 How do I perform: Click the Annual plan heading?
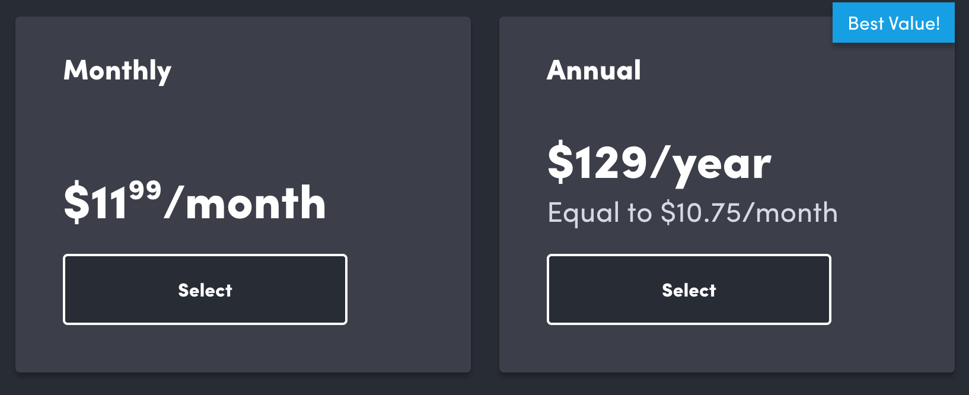pos(594,70)
